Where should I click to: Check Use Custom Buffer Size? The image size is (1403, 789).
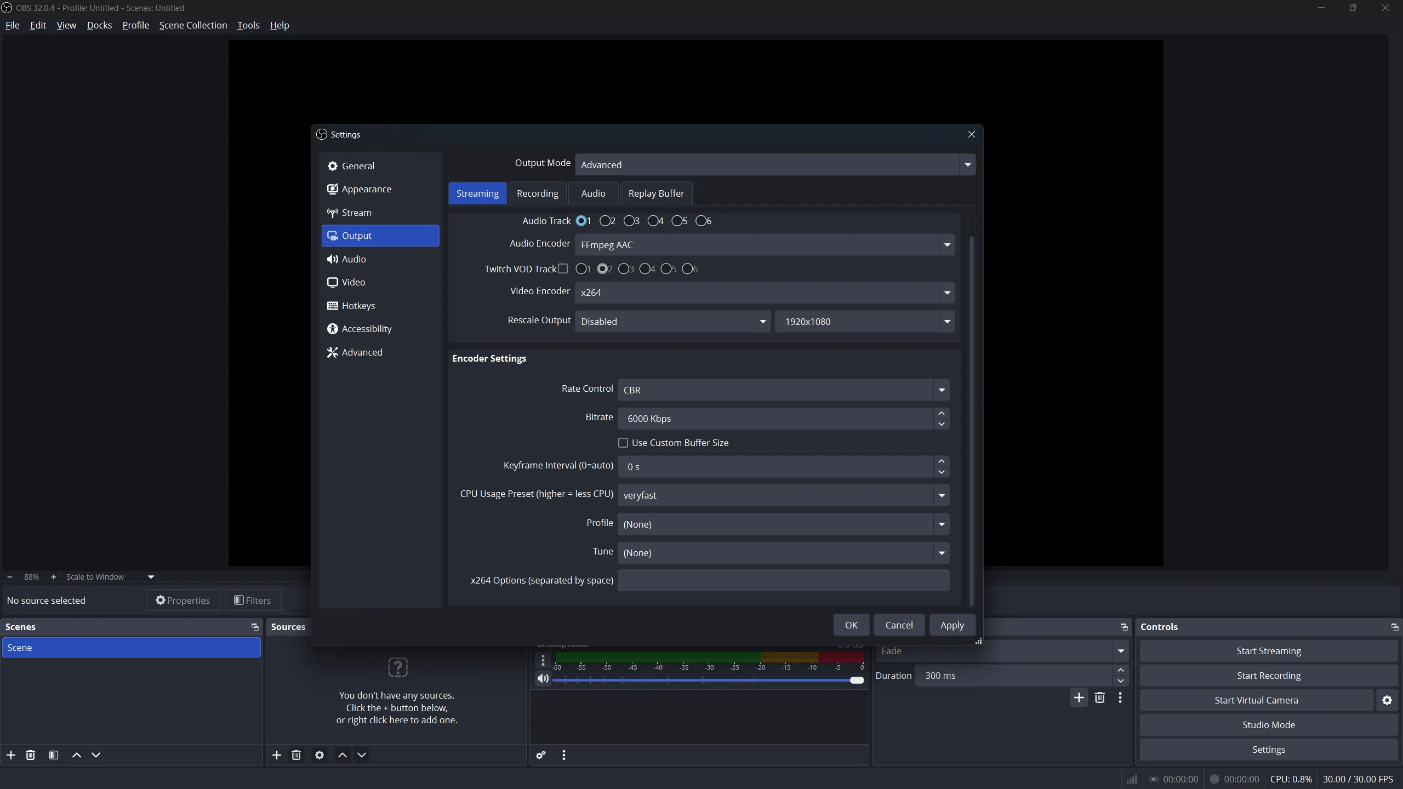tap(623, 443)
